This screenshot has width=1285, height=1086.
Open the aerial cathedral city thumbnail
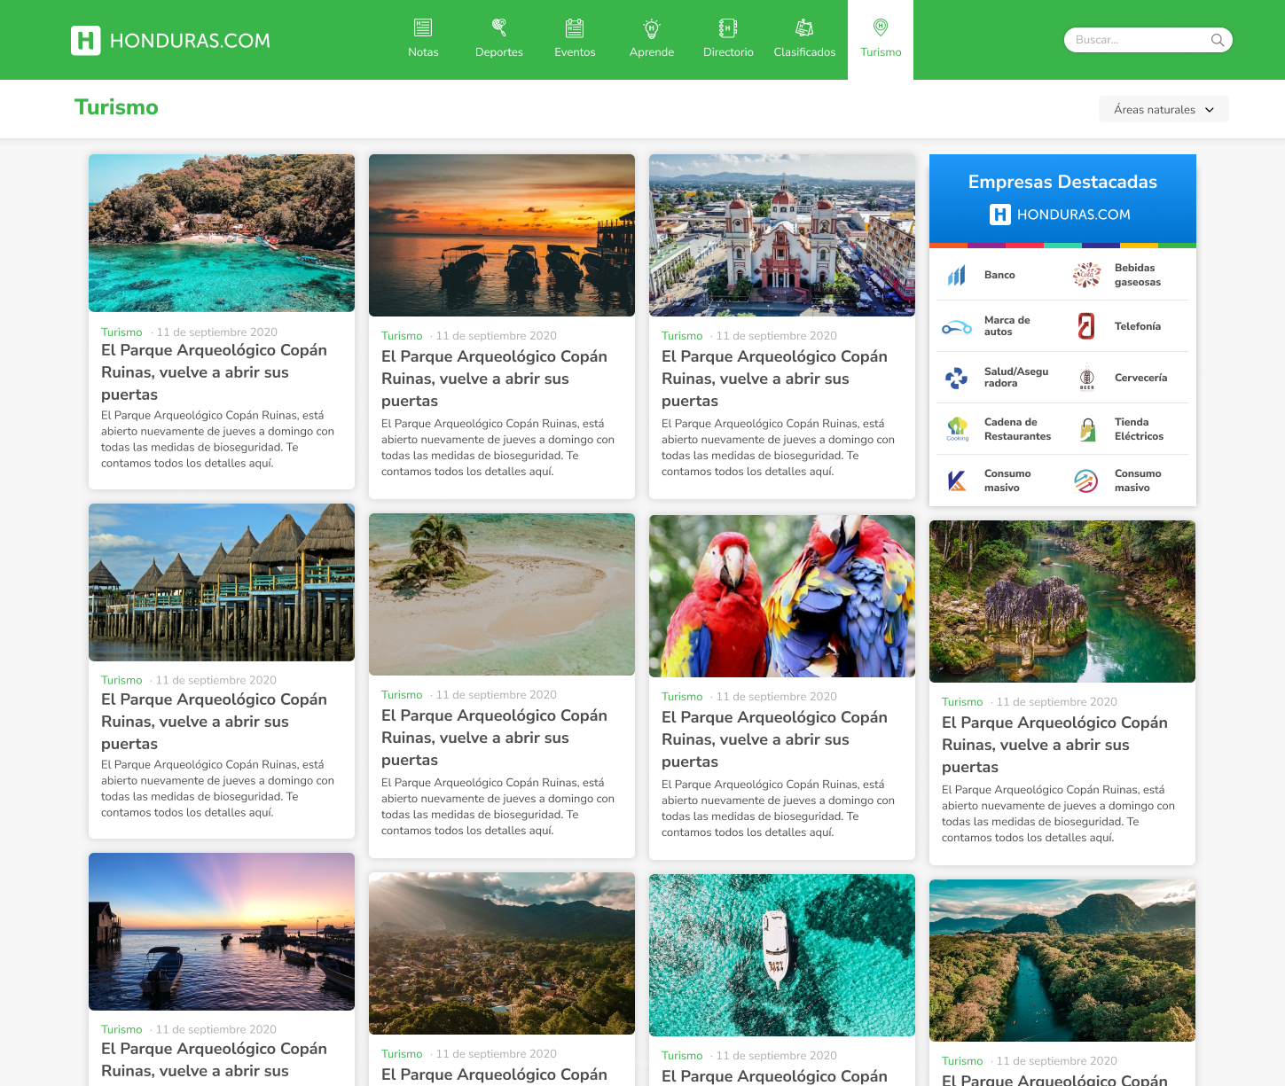click(x=782, y=235)
